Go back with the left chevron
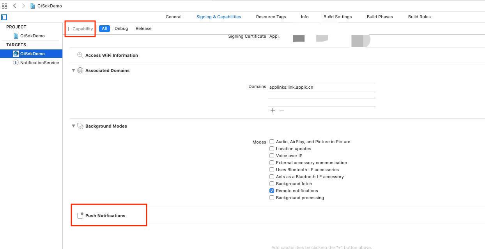Viewport: 485px width, 249px height. (x=14, y=6)
